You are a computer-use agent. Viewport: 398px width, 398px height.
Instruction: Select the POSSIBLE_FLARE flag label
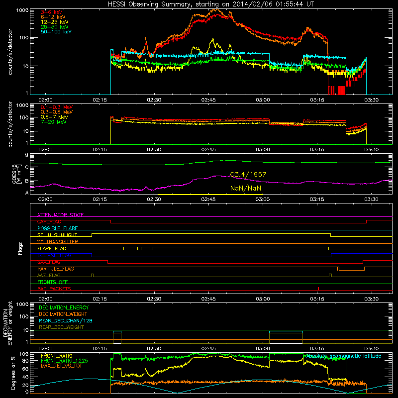pos(57,228)
